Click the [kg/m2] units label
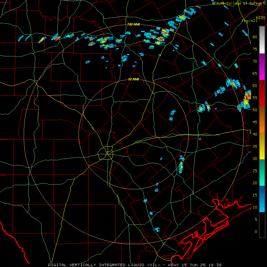 249,21
